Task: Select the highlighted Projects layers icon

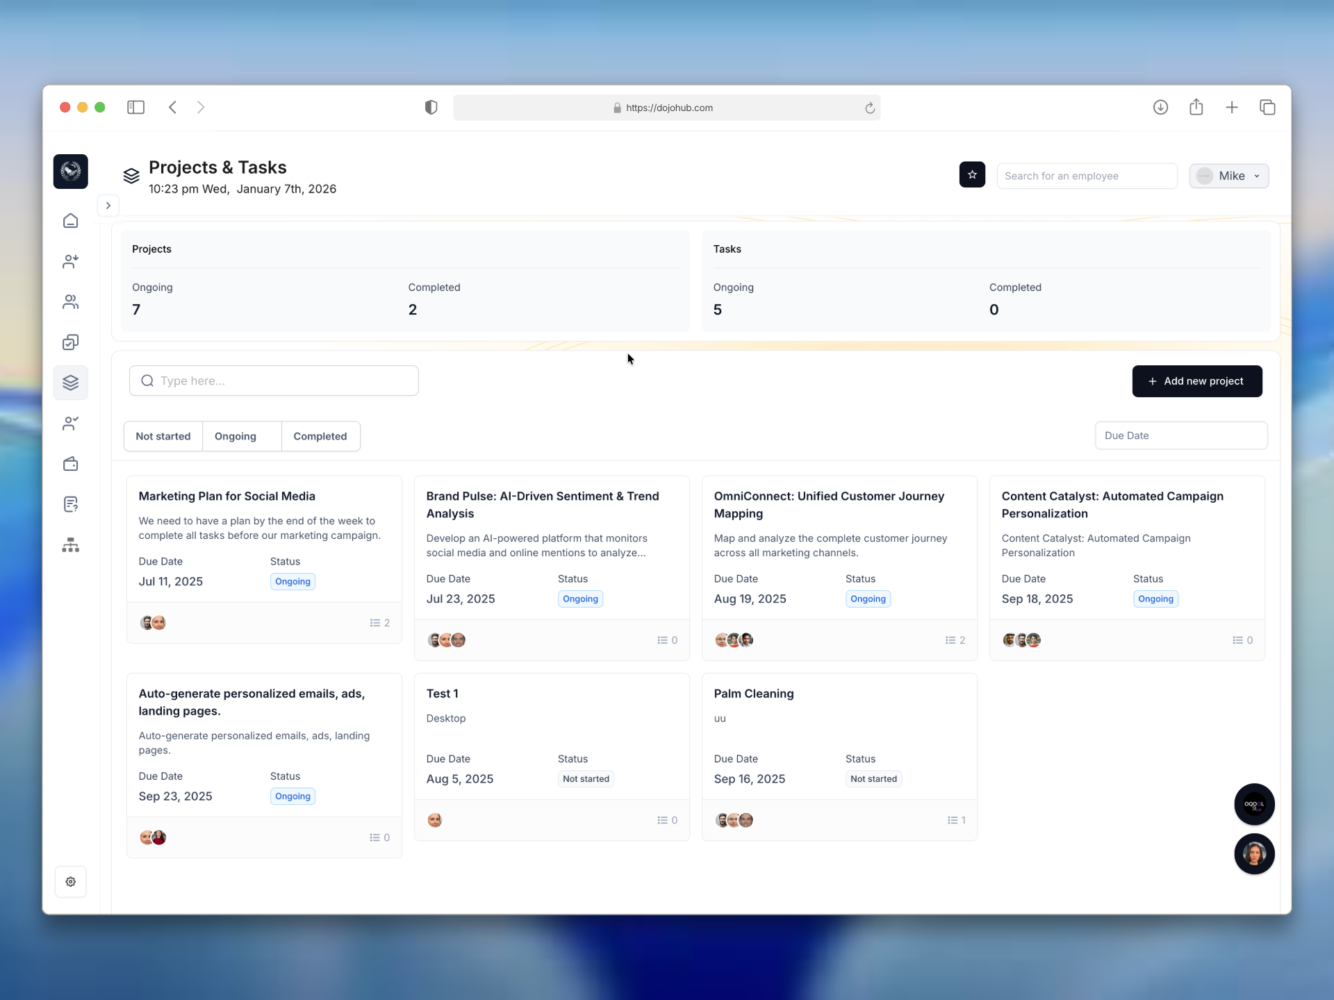Action: (x=71, y=383)
